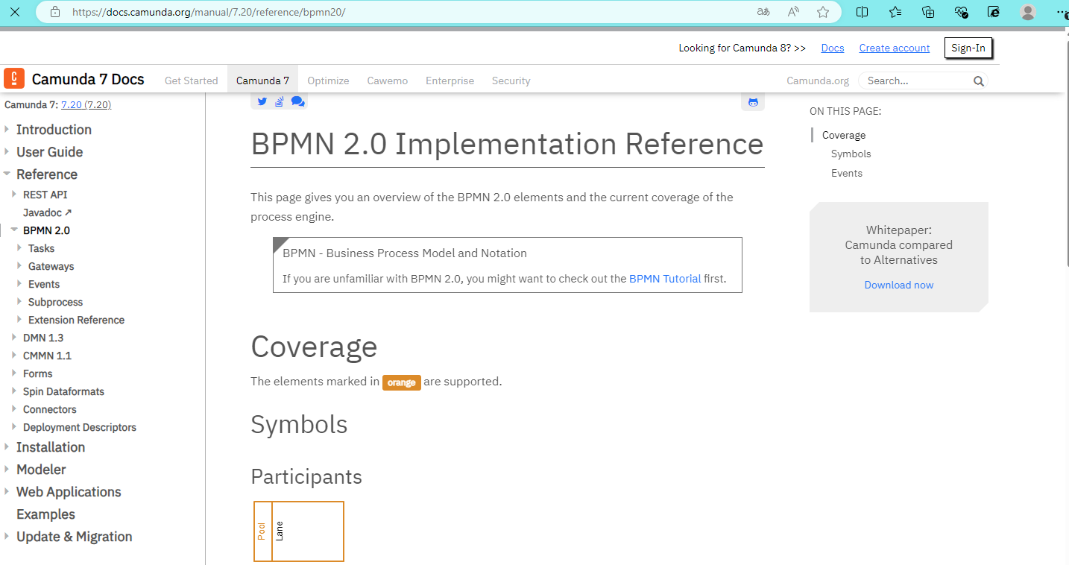
Task: Click the Camunda logo icon
Action: [14, 78]
